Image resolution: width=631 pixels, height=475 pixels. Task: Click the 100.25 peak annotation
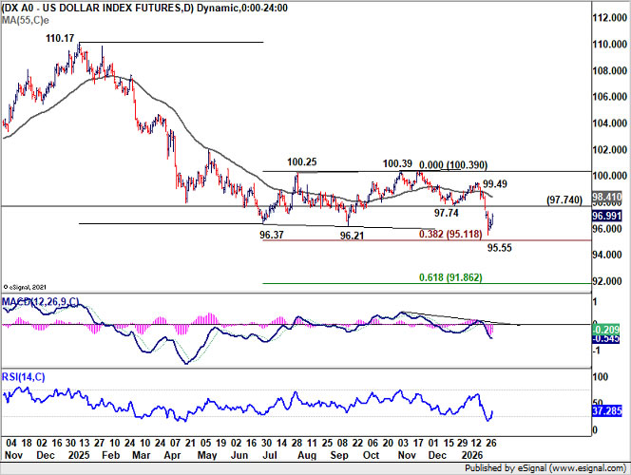click(302, 162)
